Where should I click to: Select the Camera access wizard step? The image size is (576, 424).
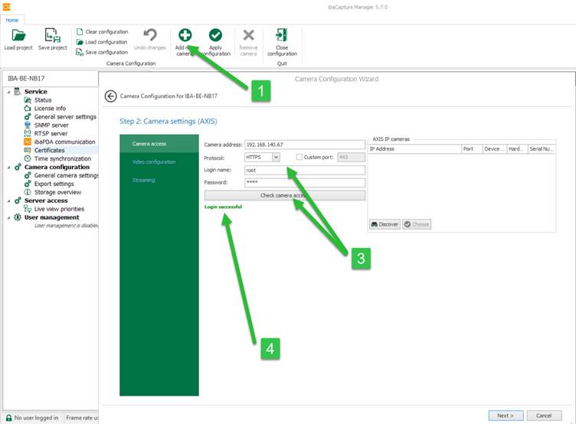click(x=159, y=144)
